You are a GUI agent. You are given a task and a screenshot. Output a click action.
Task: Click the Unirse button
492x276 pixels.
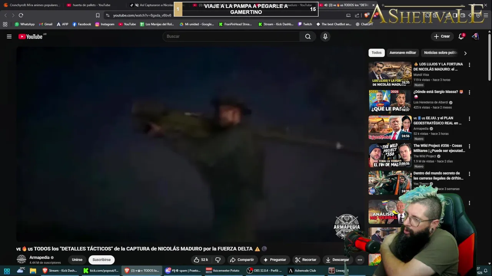(x=77, y=260)
